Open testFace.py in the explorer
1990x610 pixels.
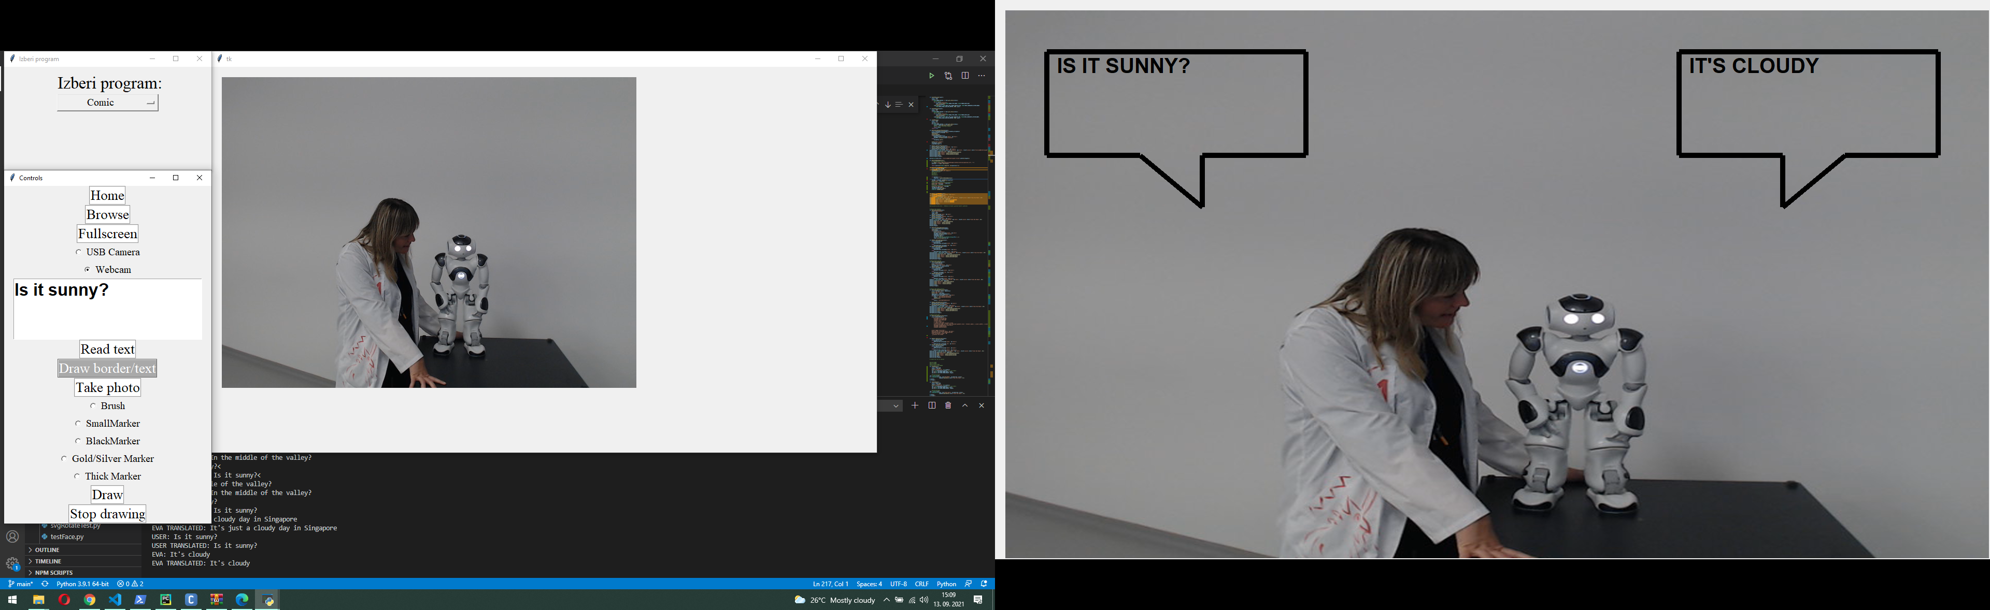click(x=67, y=536)
